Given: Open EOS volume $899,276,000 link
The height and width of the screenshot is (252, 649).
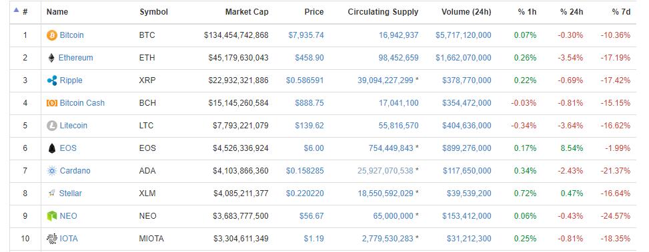Looking at the screenshot, I should tap(467, 148).
